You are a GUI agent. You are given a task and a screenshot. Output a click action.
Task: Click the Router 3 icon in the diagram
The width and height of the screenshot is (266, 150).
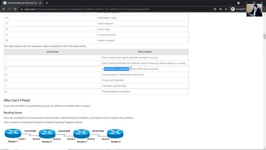point(81,134)
